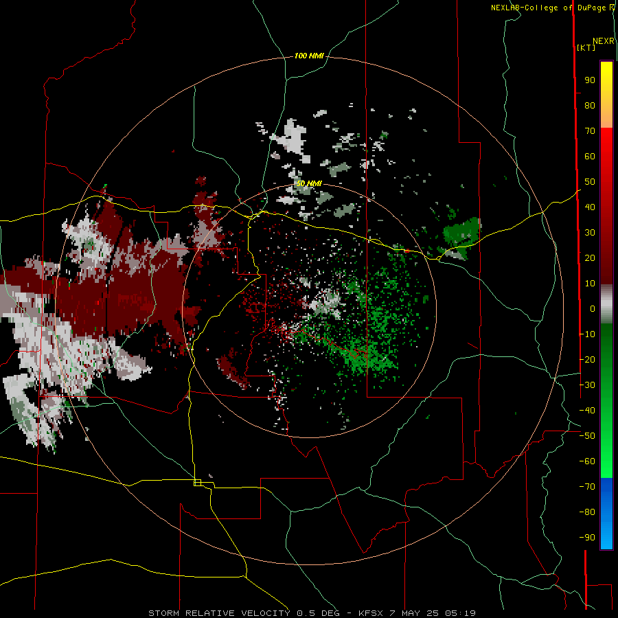
Task: Select the 40 value on velocity scale
Action: pyautogui.click(x=590, y=207)
